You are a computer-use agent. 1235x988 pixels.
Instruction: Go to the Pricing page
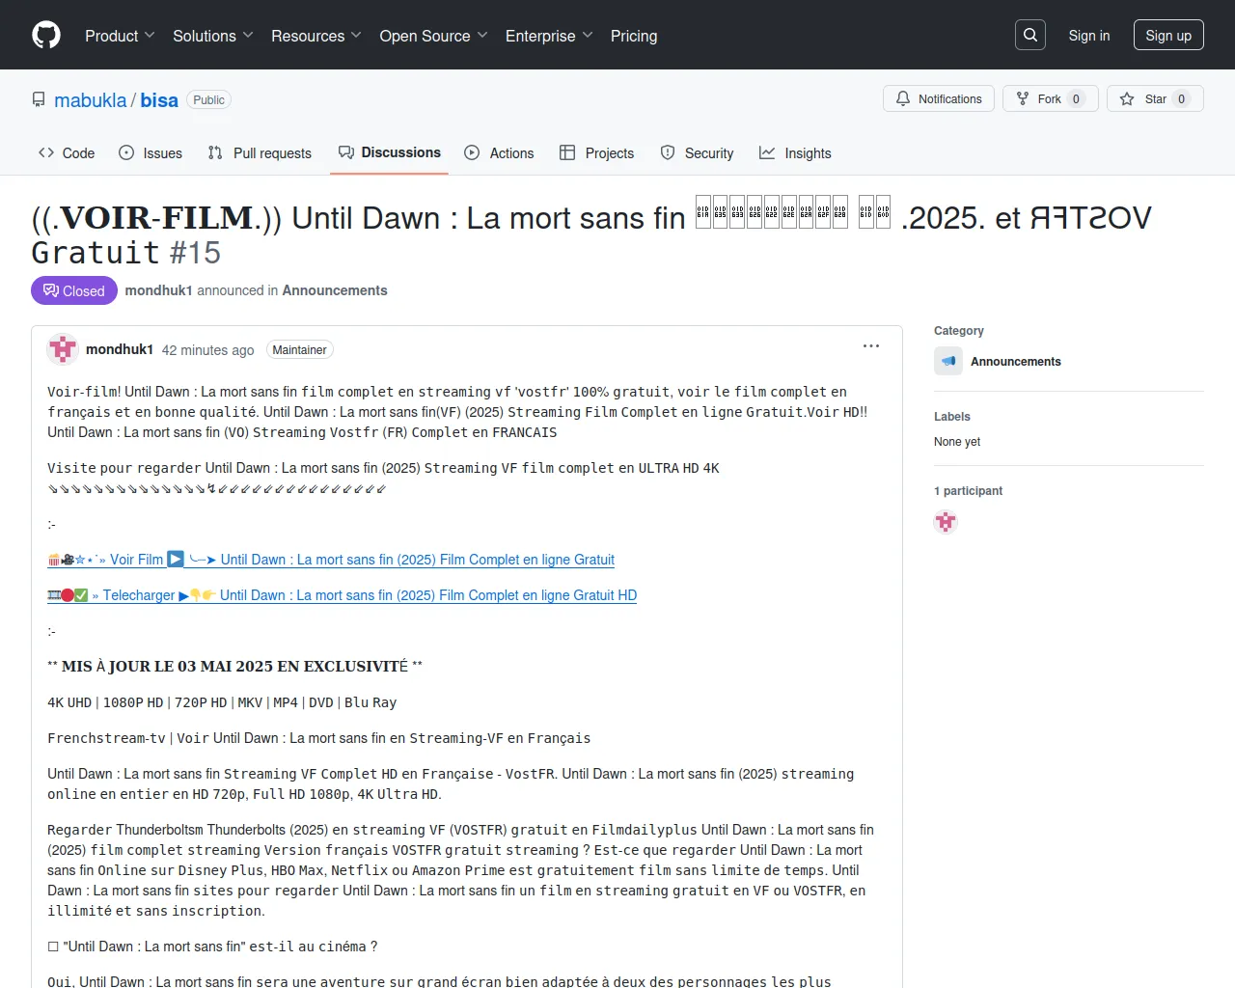[x=634, y=36]
